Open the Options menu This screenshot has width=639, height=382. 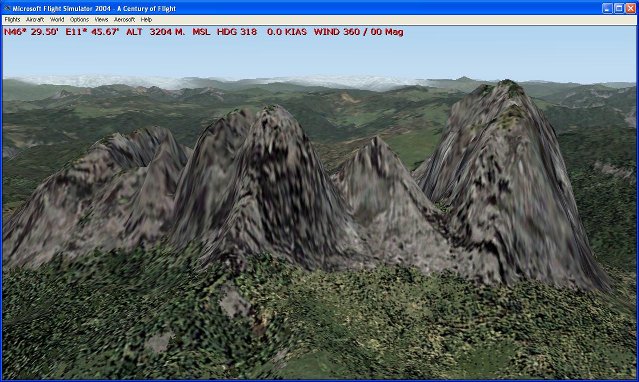(79, 19)
